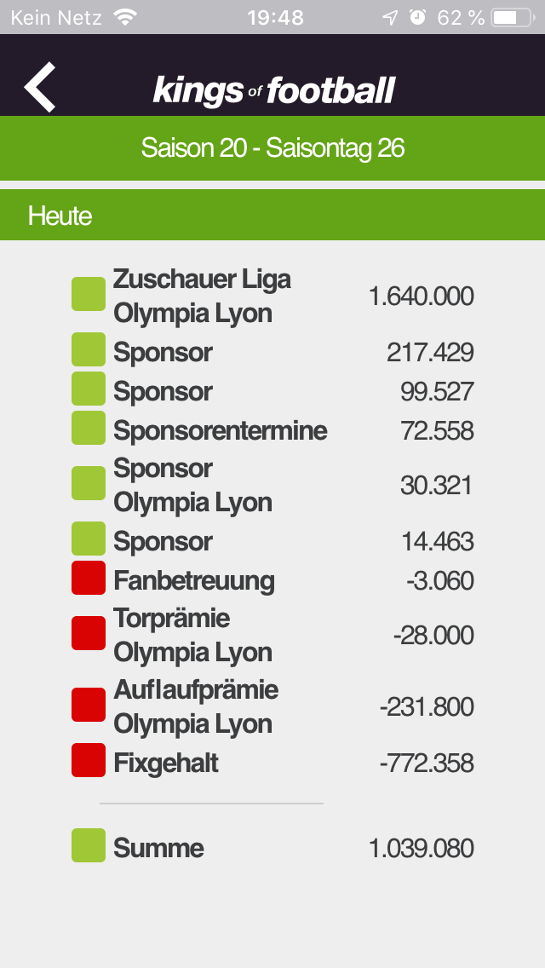Tap the Summe total 1.039.080
Viewport: 545px width, 968px height.
[x=421, y=848]
